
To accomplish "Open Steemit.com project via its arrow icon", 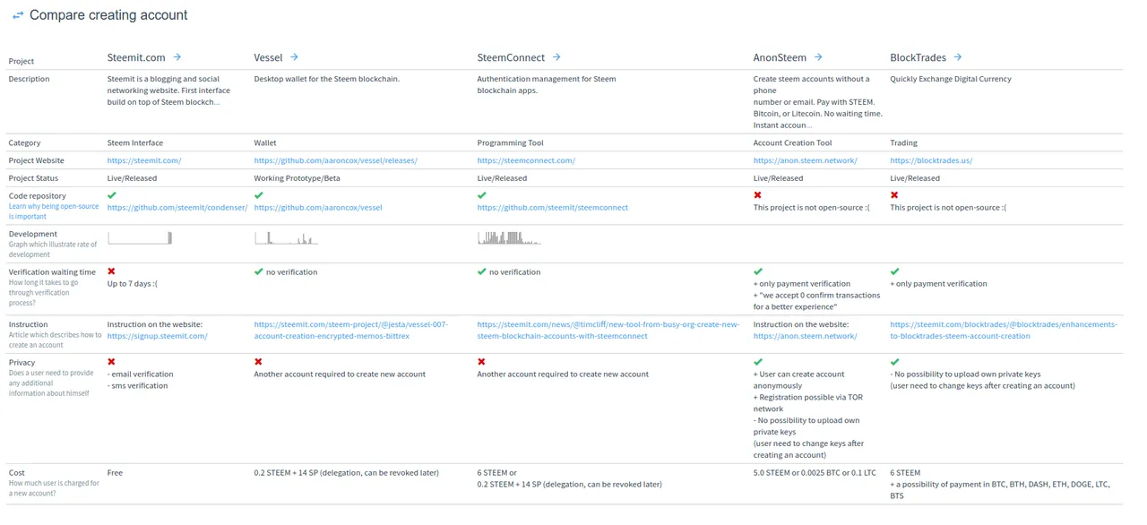I will [x=177, y=57].
